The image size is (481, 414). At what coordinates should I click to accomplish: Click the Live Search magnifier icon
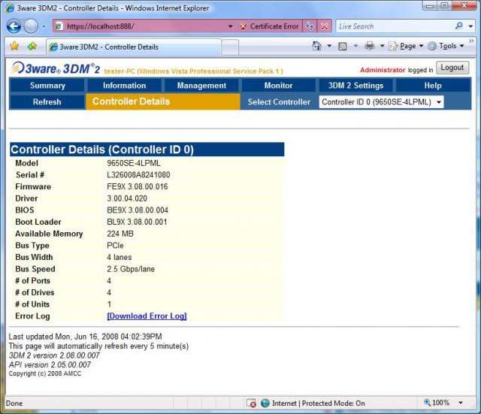tap(459, 26)
